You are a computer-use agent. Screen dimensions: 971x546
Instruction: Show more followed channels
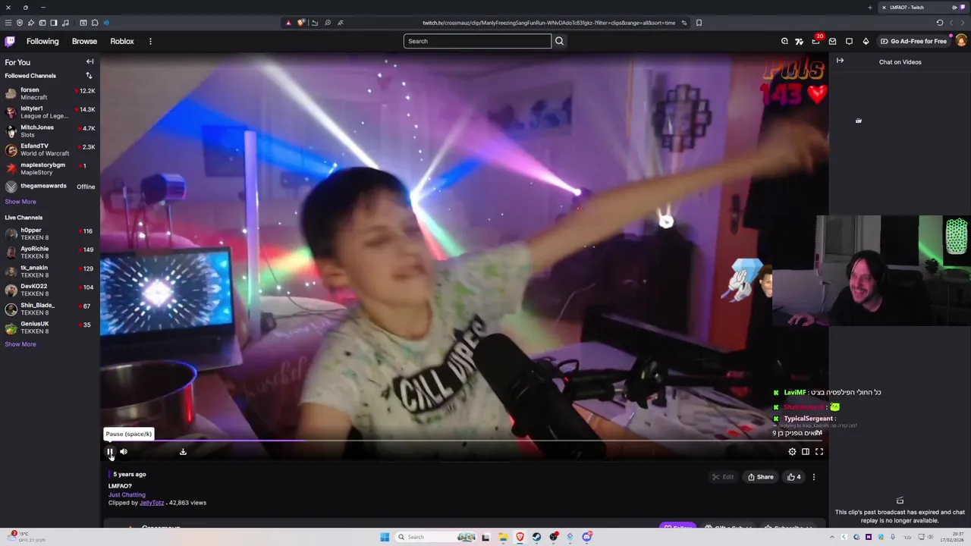20,202
